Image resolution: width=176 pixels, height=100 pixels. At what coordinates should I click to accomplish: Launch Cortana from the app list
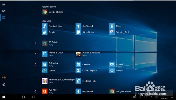click(x=116, y=70)
